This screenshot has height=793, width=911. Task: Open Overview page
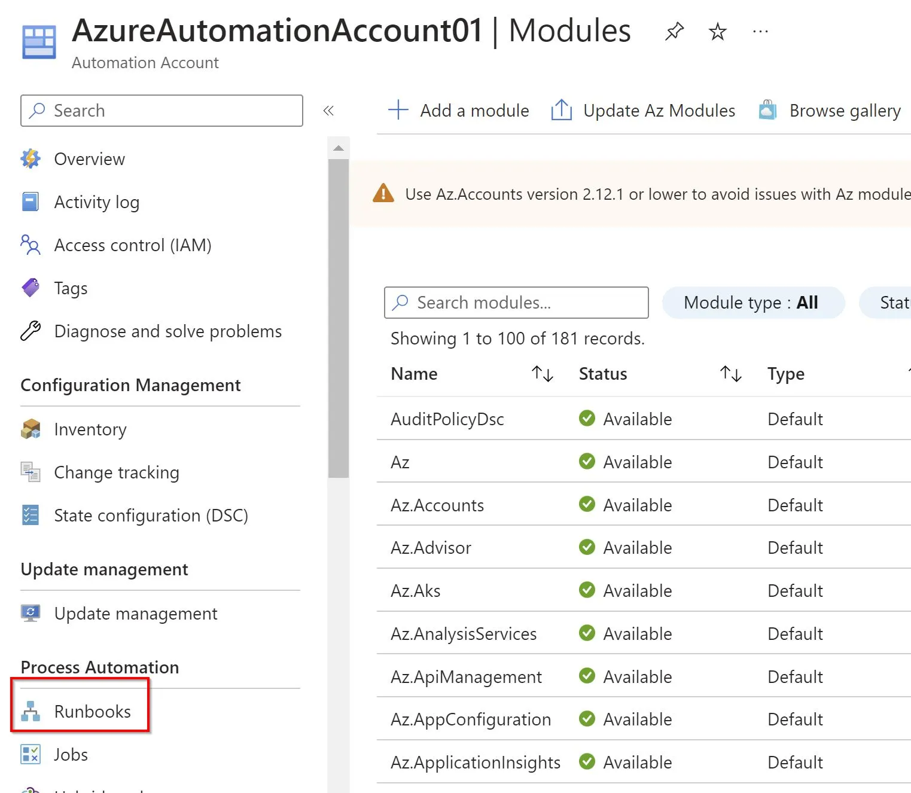point(90,158)
